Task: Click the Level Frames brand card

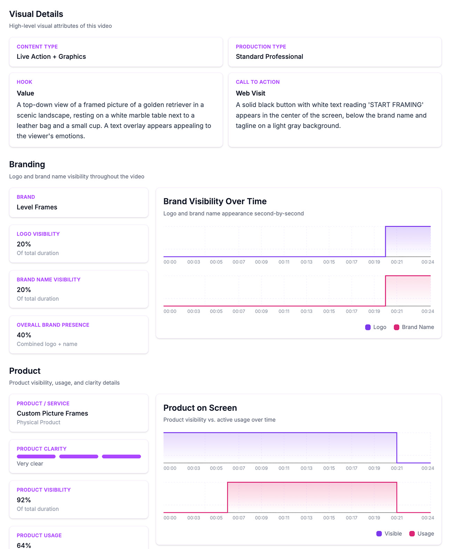Action: [79, 203]
